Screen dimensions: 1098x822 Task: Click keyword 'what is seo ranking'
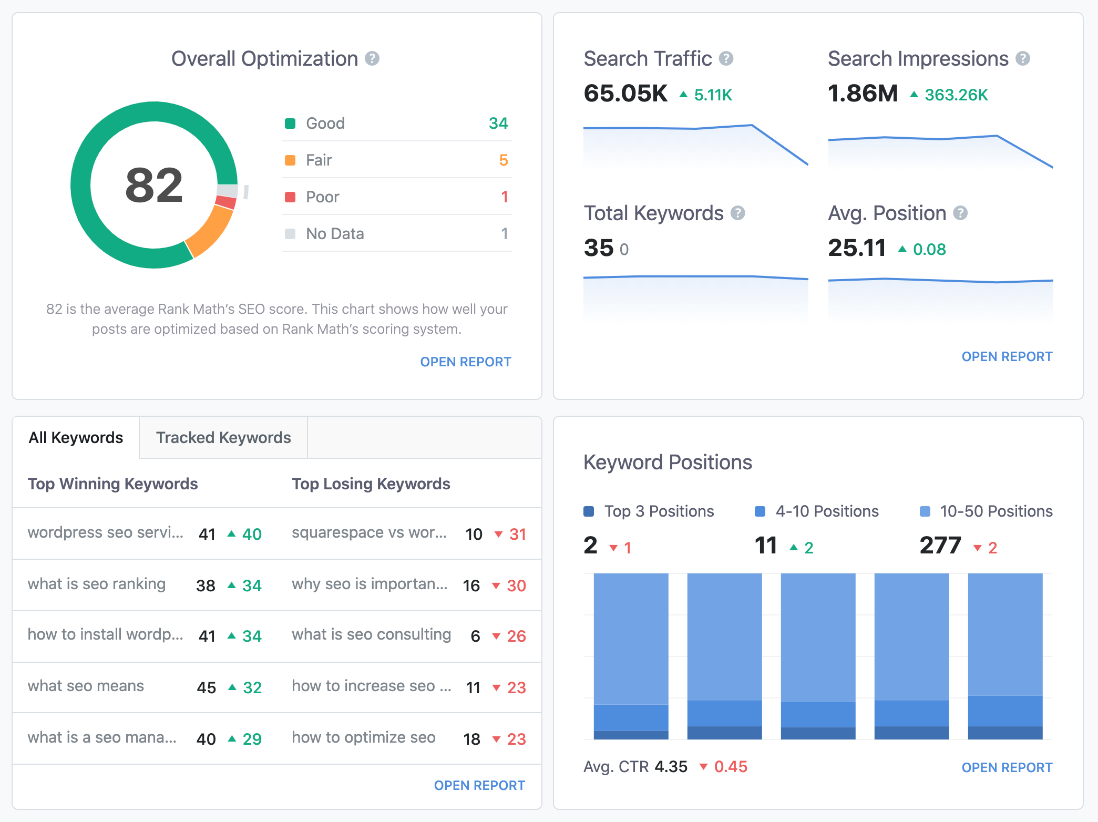point(97,584)
